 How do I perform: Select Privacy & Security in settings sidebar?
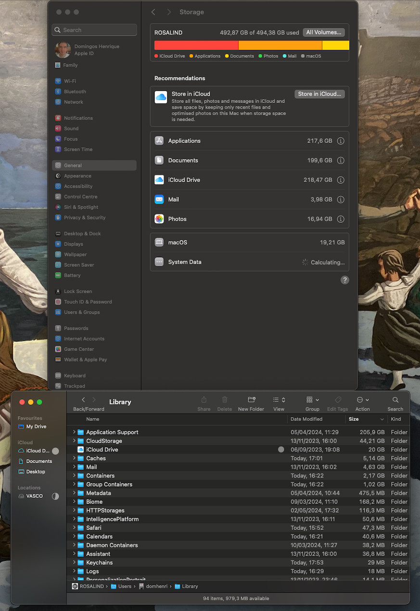pos(84,218)
